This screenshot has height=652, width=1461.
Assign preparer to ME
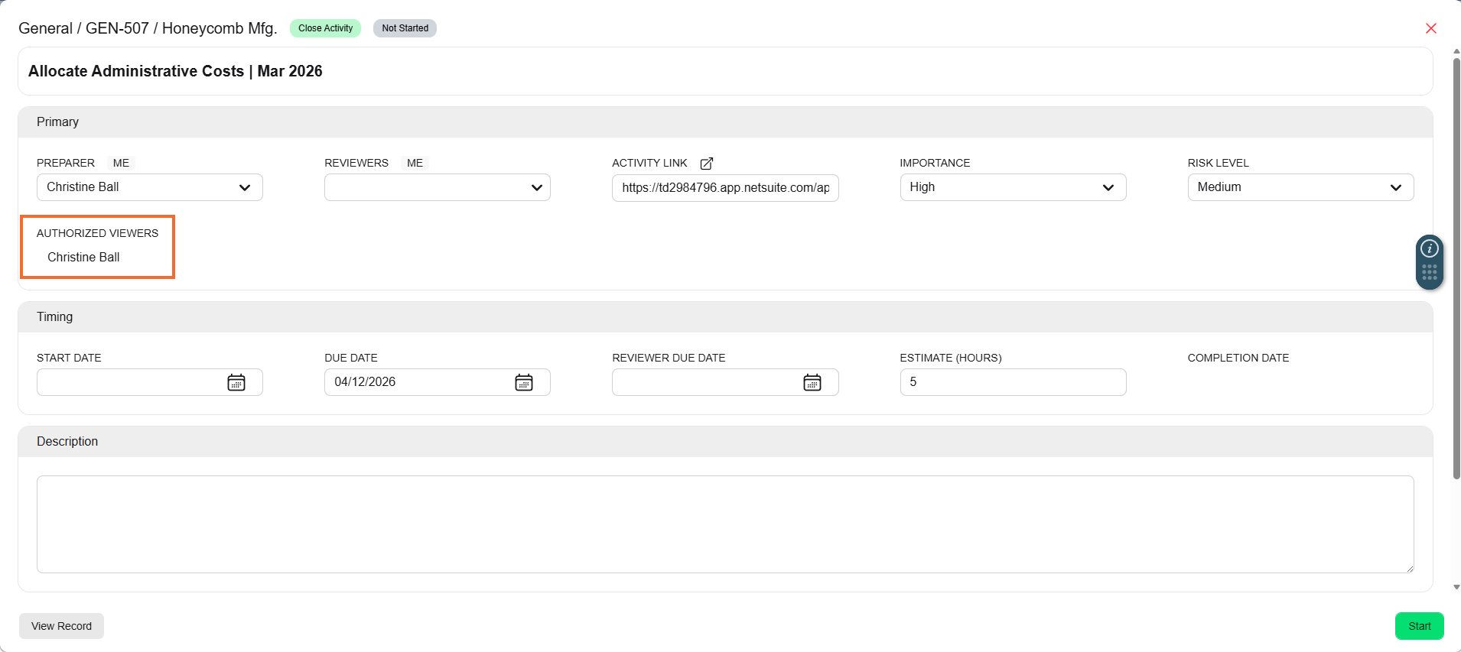121,163
